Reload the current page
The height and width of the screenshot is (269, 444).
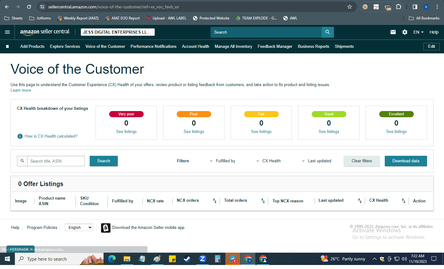(29, 7)
